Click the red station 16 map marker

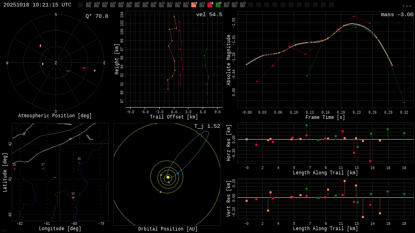[x=15, y=169]
